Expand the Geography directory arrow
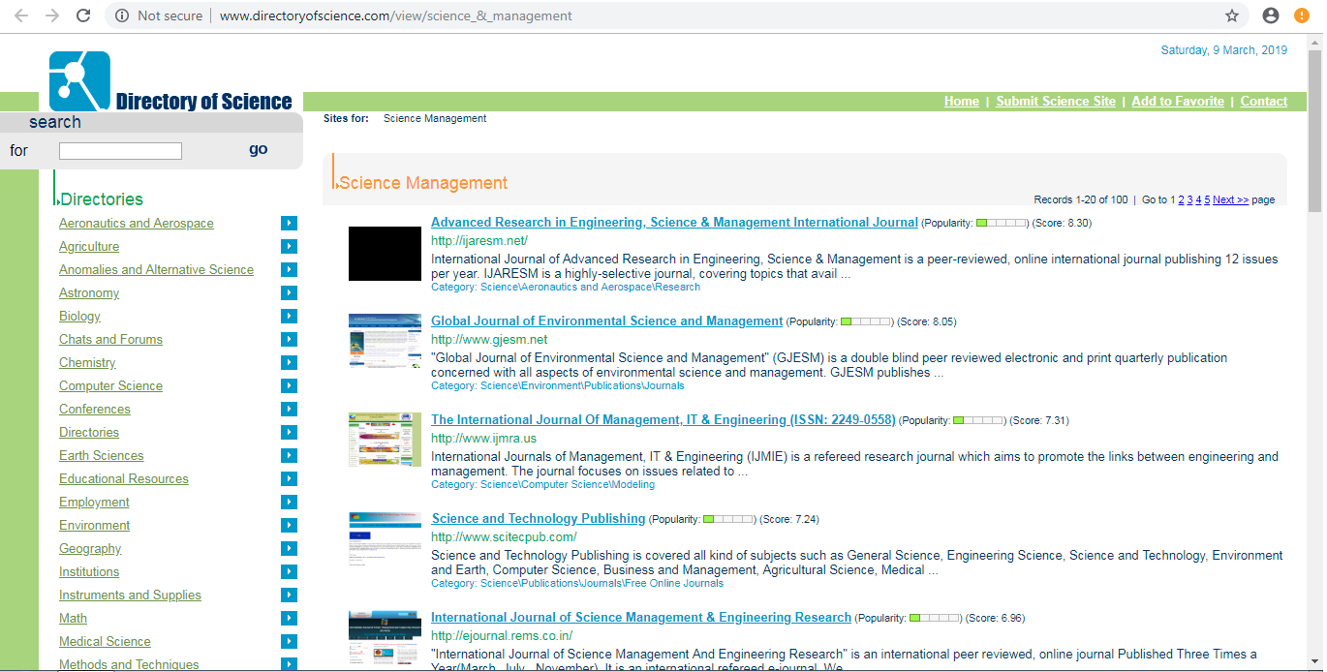The height and width of the screenshot is (672, 1327). pyautogui.click(x=289, y=549)
